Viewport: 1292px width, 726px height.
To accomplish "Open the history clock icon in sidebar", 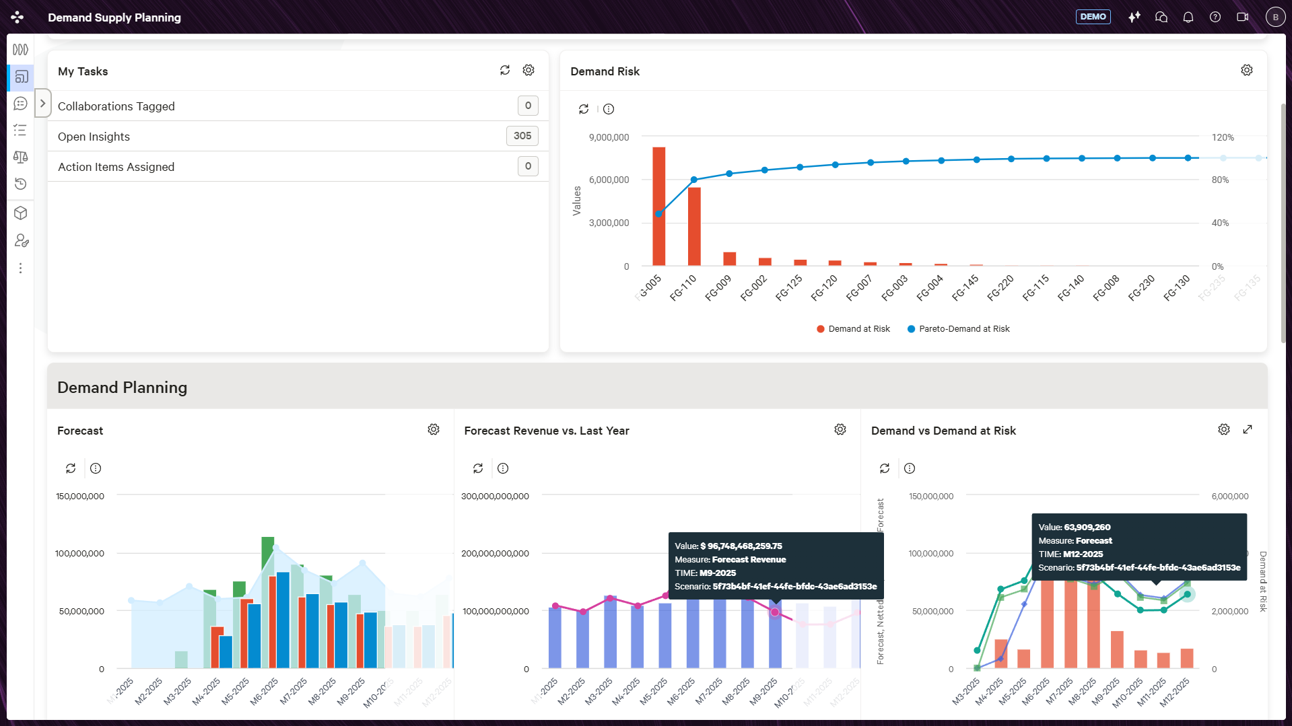I will (20, 184).
